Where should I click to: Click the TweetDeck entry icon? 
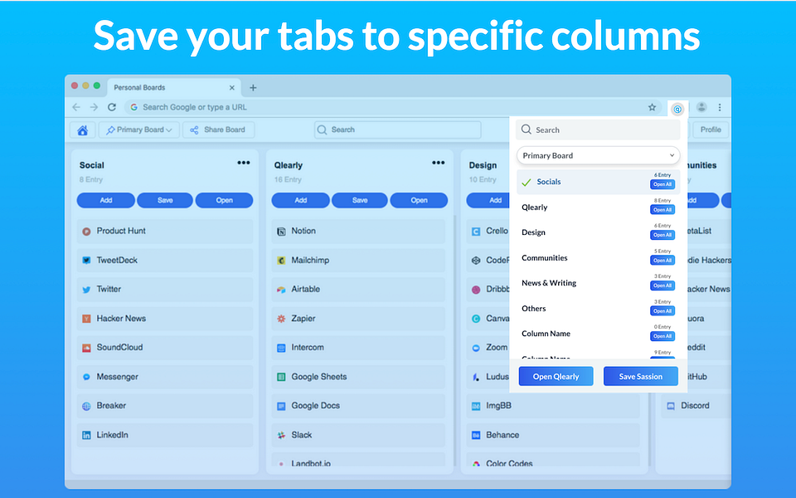pyautogui.click(x=86, y=261)
